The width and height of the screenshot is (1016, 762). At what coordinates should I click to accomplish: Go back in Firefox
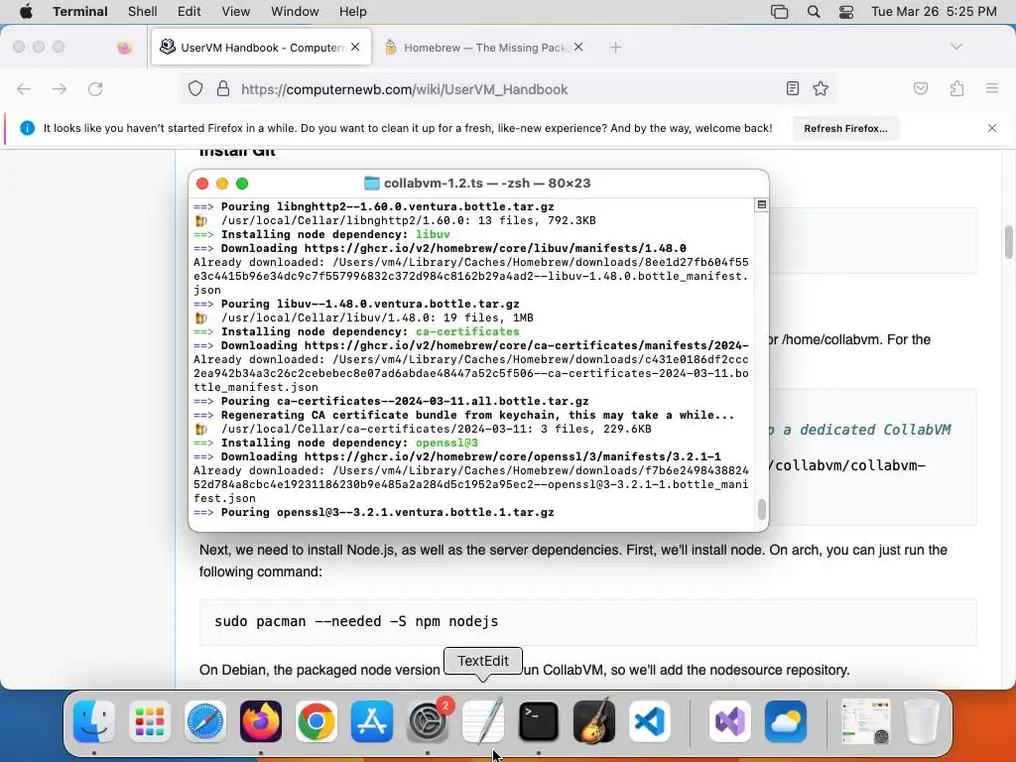click(x=24, y=88)
